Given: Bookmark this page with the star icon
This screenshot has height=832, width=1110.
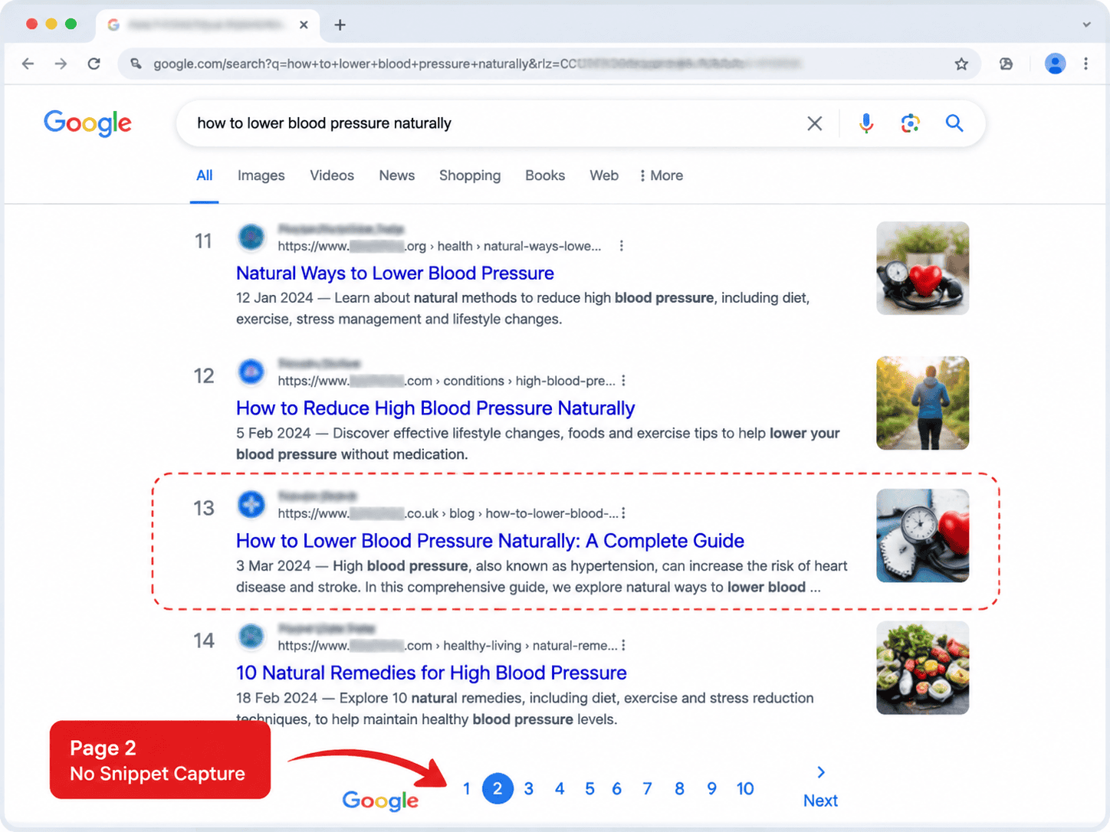Looking at the screenshot, I should (x=961, y=64).
